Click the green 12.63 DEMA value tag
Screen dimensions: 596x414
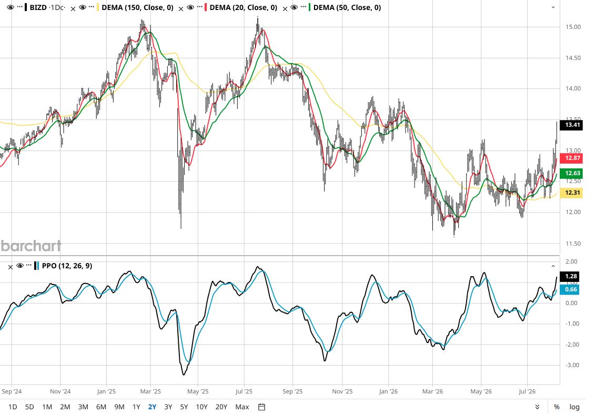click(x=571, y=174)
